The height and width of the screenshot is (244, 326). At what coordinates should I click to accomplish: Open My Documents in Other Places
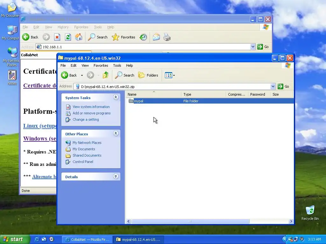click(84, 149)
